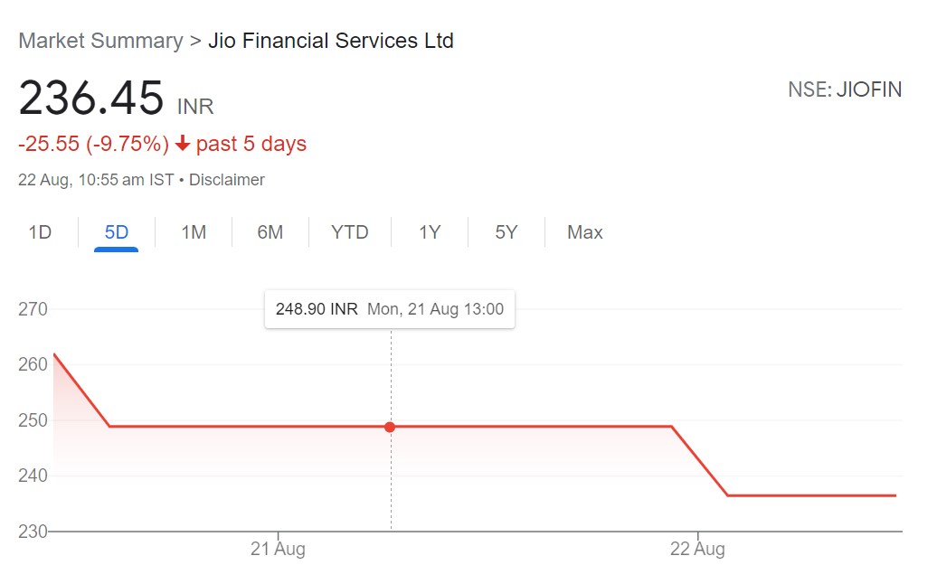937x584 pixels.
Task: Click the red down arrow icon
Action: [183, 145]
